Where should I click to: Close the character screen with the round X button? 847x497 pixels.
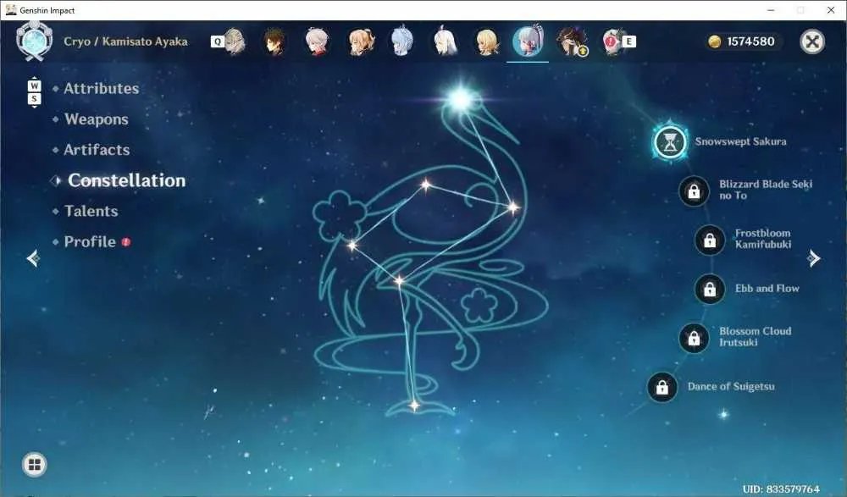(x=812, y=41)
